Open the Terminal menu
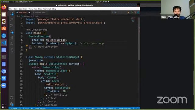 (47, 9)
